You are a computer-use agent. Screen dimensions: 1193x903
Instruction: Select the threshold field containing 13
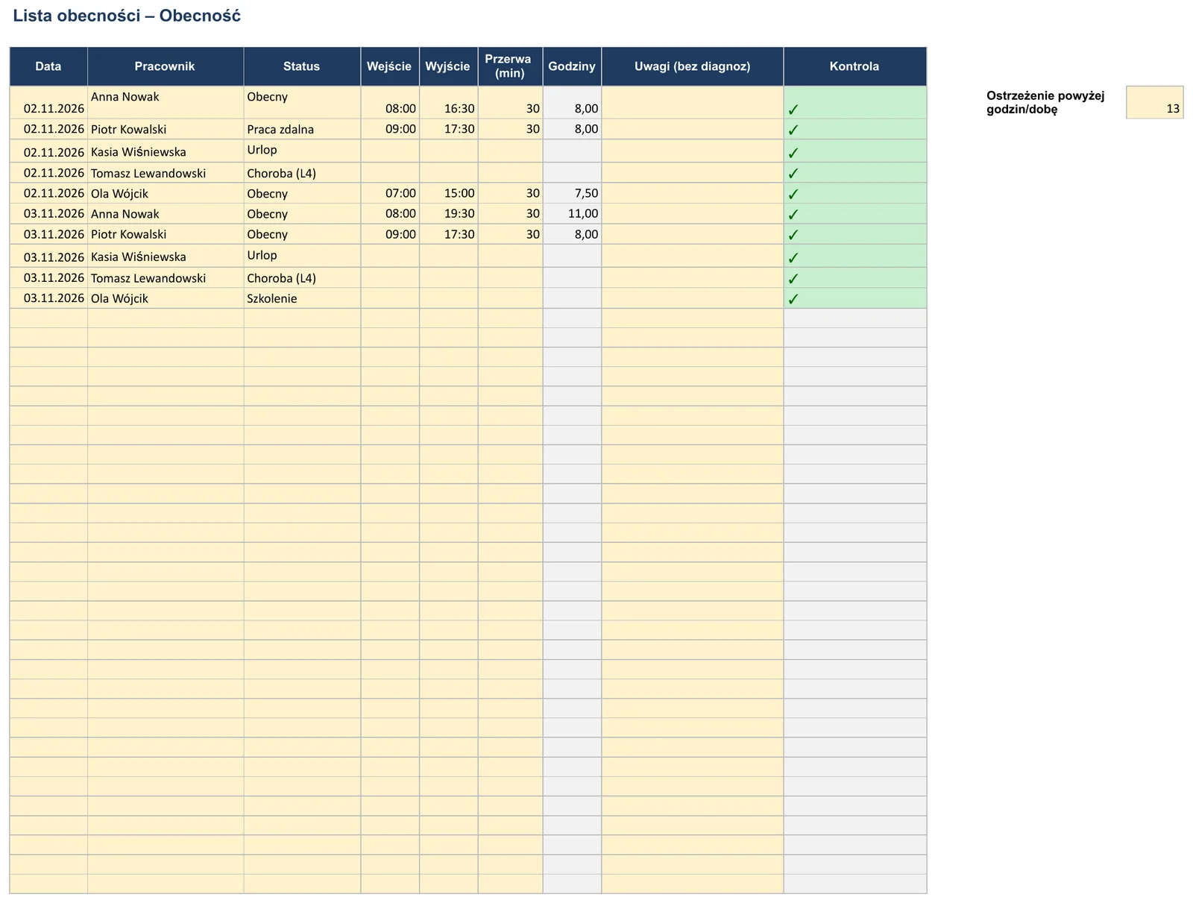(x=1154, y=102)
